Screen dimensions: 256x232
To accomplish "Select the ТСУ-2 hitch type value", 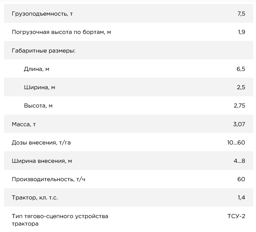I will 236,216.
